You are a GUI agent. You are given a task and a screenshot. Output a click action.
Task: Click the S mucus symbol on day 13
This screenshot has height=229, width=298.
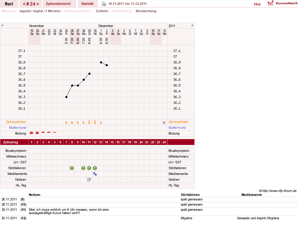coord(101,123)
